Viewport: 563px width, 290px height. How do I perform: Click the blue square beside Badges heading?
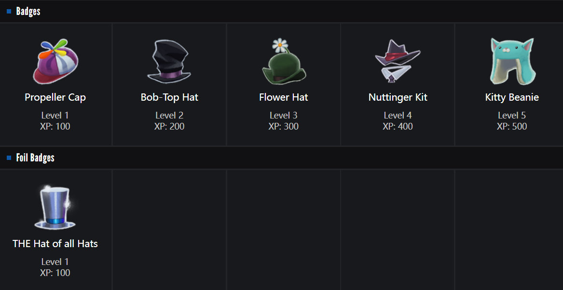tap(9, 12)
